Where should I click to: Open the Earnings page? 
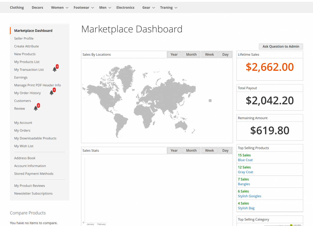21,77
